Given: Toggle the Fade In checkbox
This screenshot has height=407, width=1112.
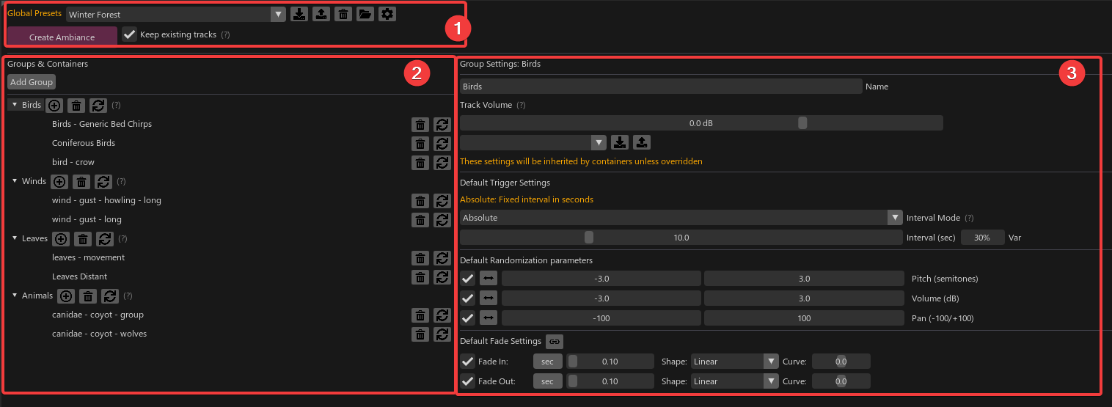Looking at the screenshot, I should [x=467, y=362].
